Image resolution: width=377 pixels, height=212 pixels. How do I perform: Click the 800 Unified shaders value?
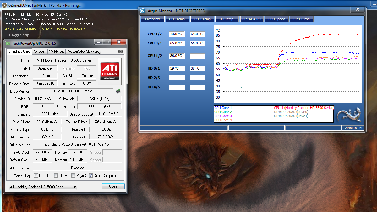(x=50, y=114)
